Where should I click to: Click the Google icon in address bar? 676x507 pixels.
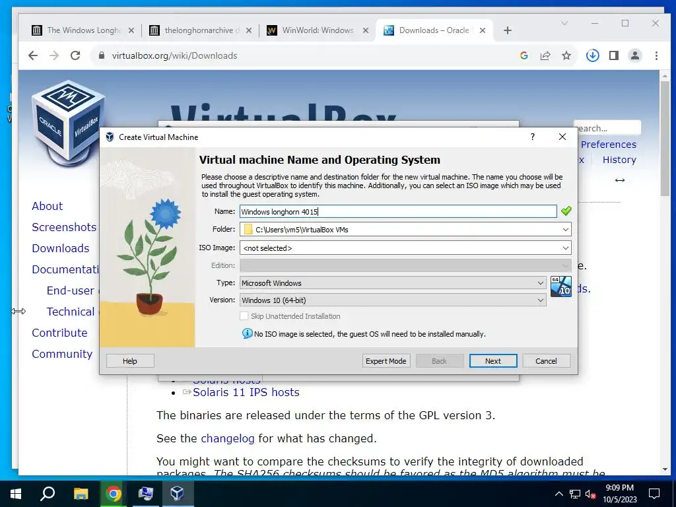tap(524, 55)
